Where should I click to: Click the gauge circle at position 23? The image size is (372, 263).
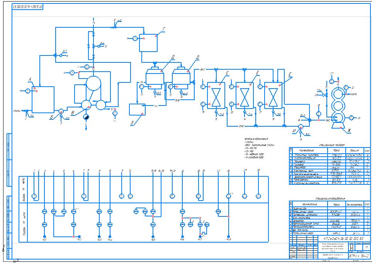[x=352, y=118]
